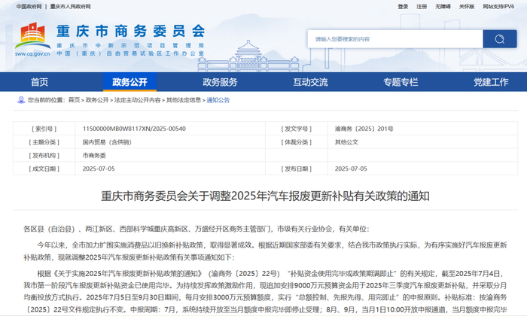Click the [主题分类] label cell
The width and height of the screenshot is (527, 316).
click(44, 142)
